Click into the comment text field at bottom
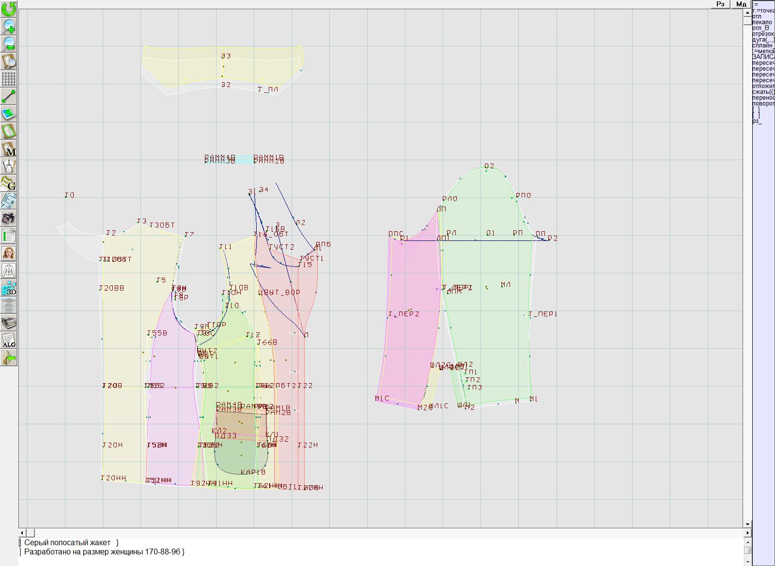 click(x=339, y=551)
